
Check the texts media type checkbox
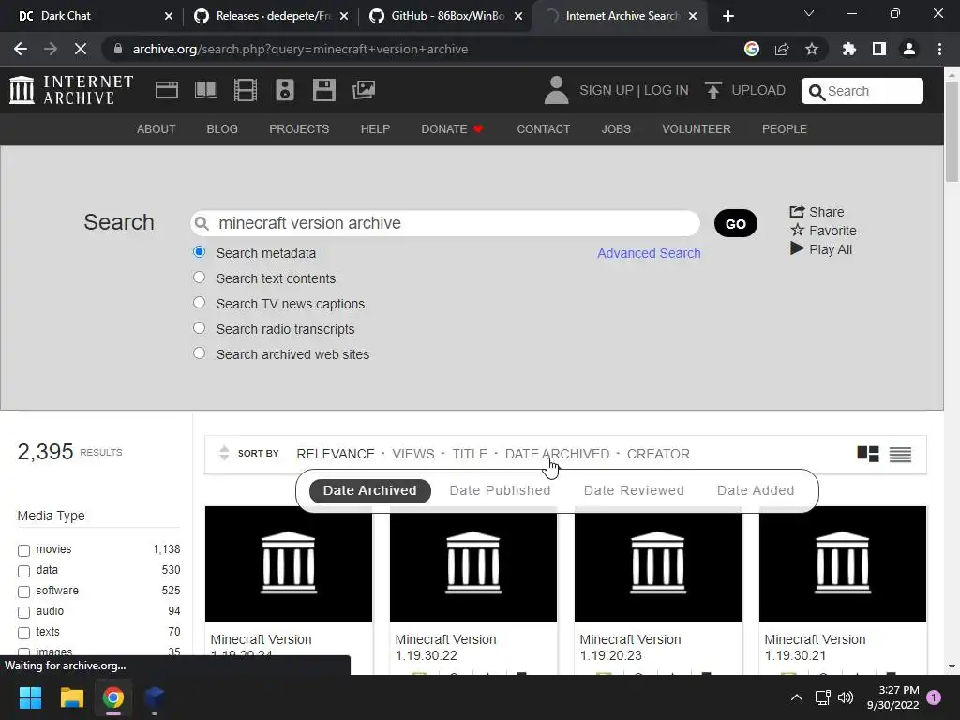pos(23,633)
